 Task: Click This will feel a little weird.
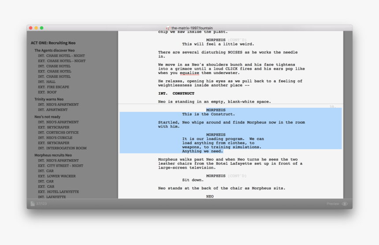(x=218, y=44)
